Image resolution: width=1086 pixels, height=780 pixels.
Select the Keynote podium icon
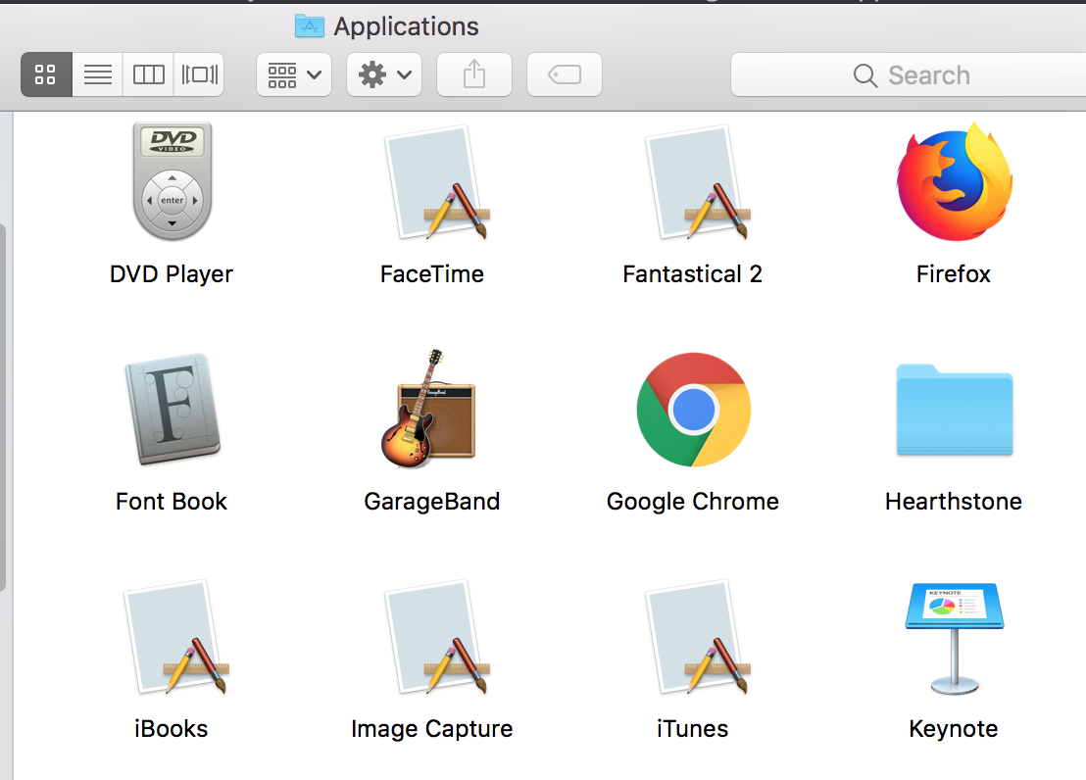[955, 638]
